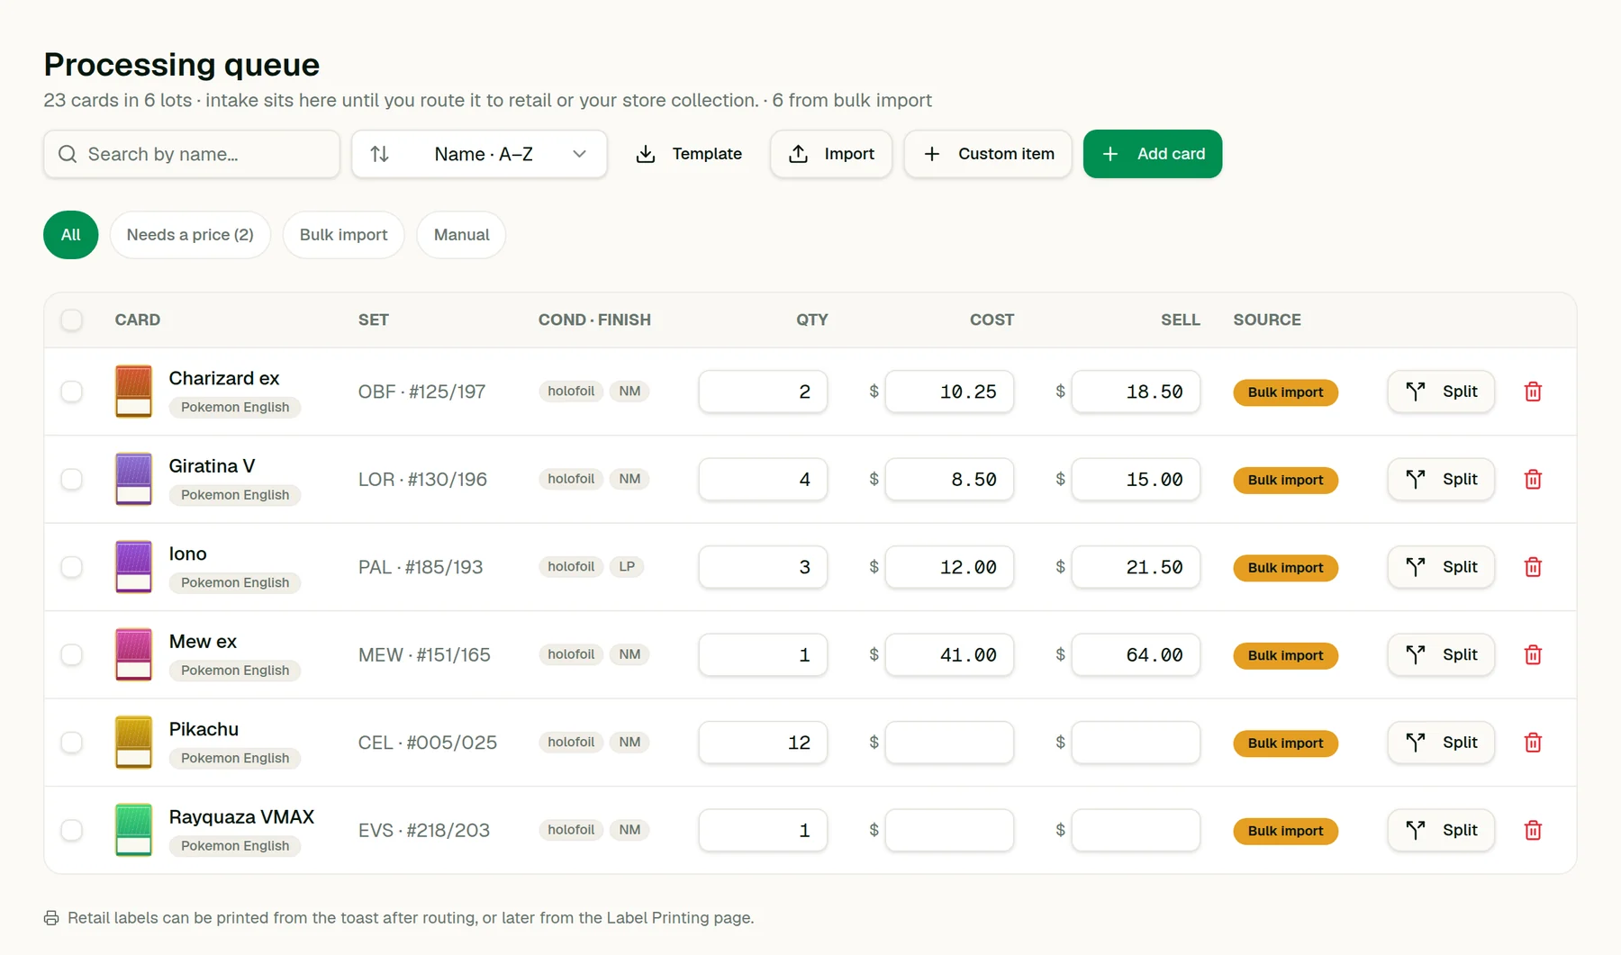Image resolution: width=1621 pixels, height=955 pixels.
Task: Open Pikachu card thumbnail
Action: tap(133, 743)
